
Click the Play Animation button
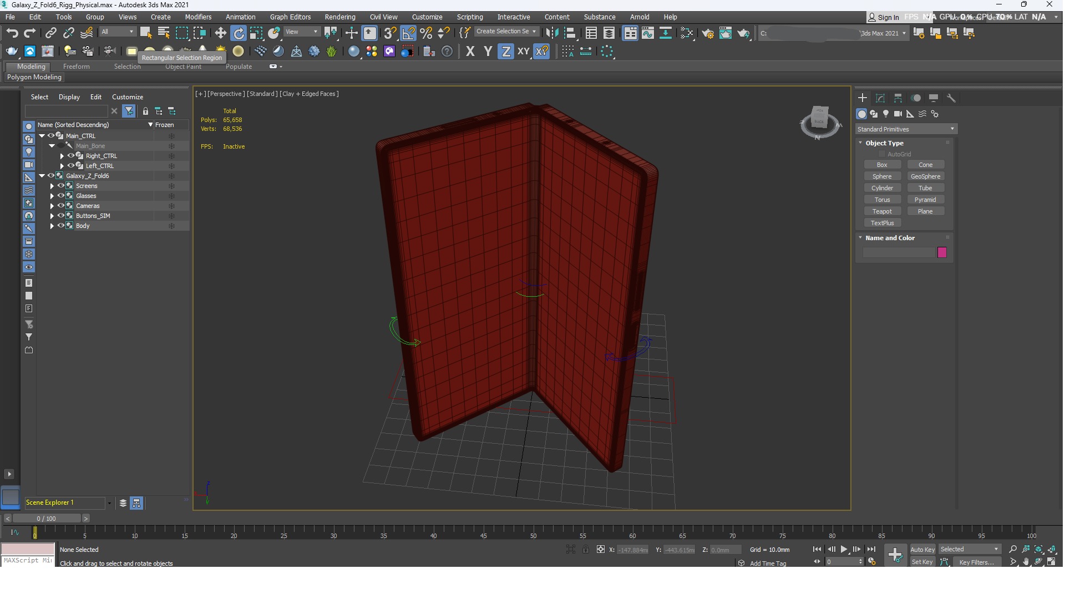click(x=844, y=549)
